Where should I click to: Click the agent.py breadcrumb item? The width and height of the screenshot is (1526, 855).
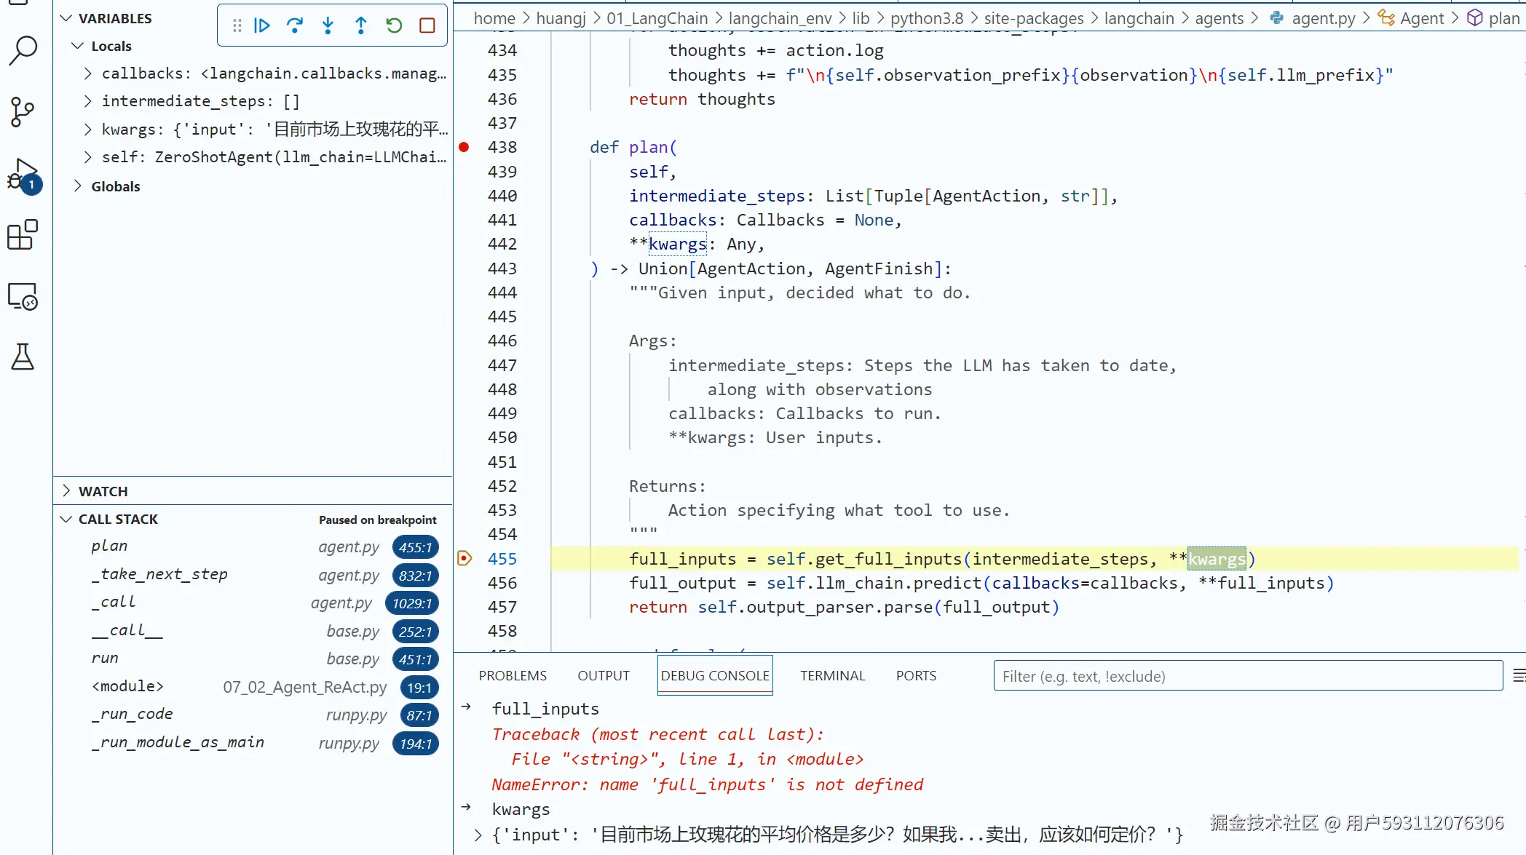tap(1323, 18)
